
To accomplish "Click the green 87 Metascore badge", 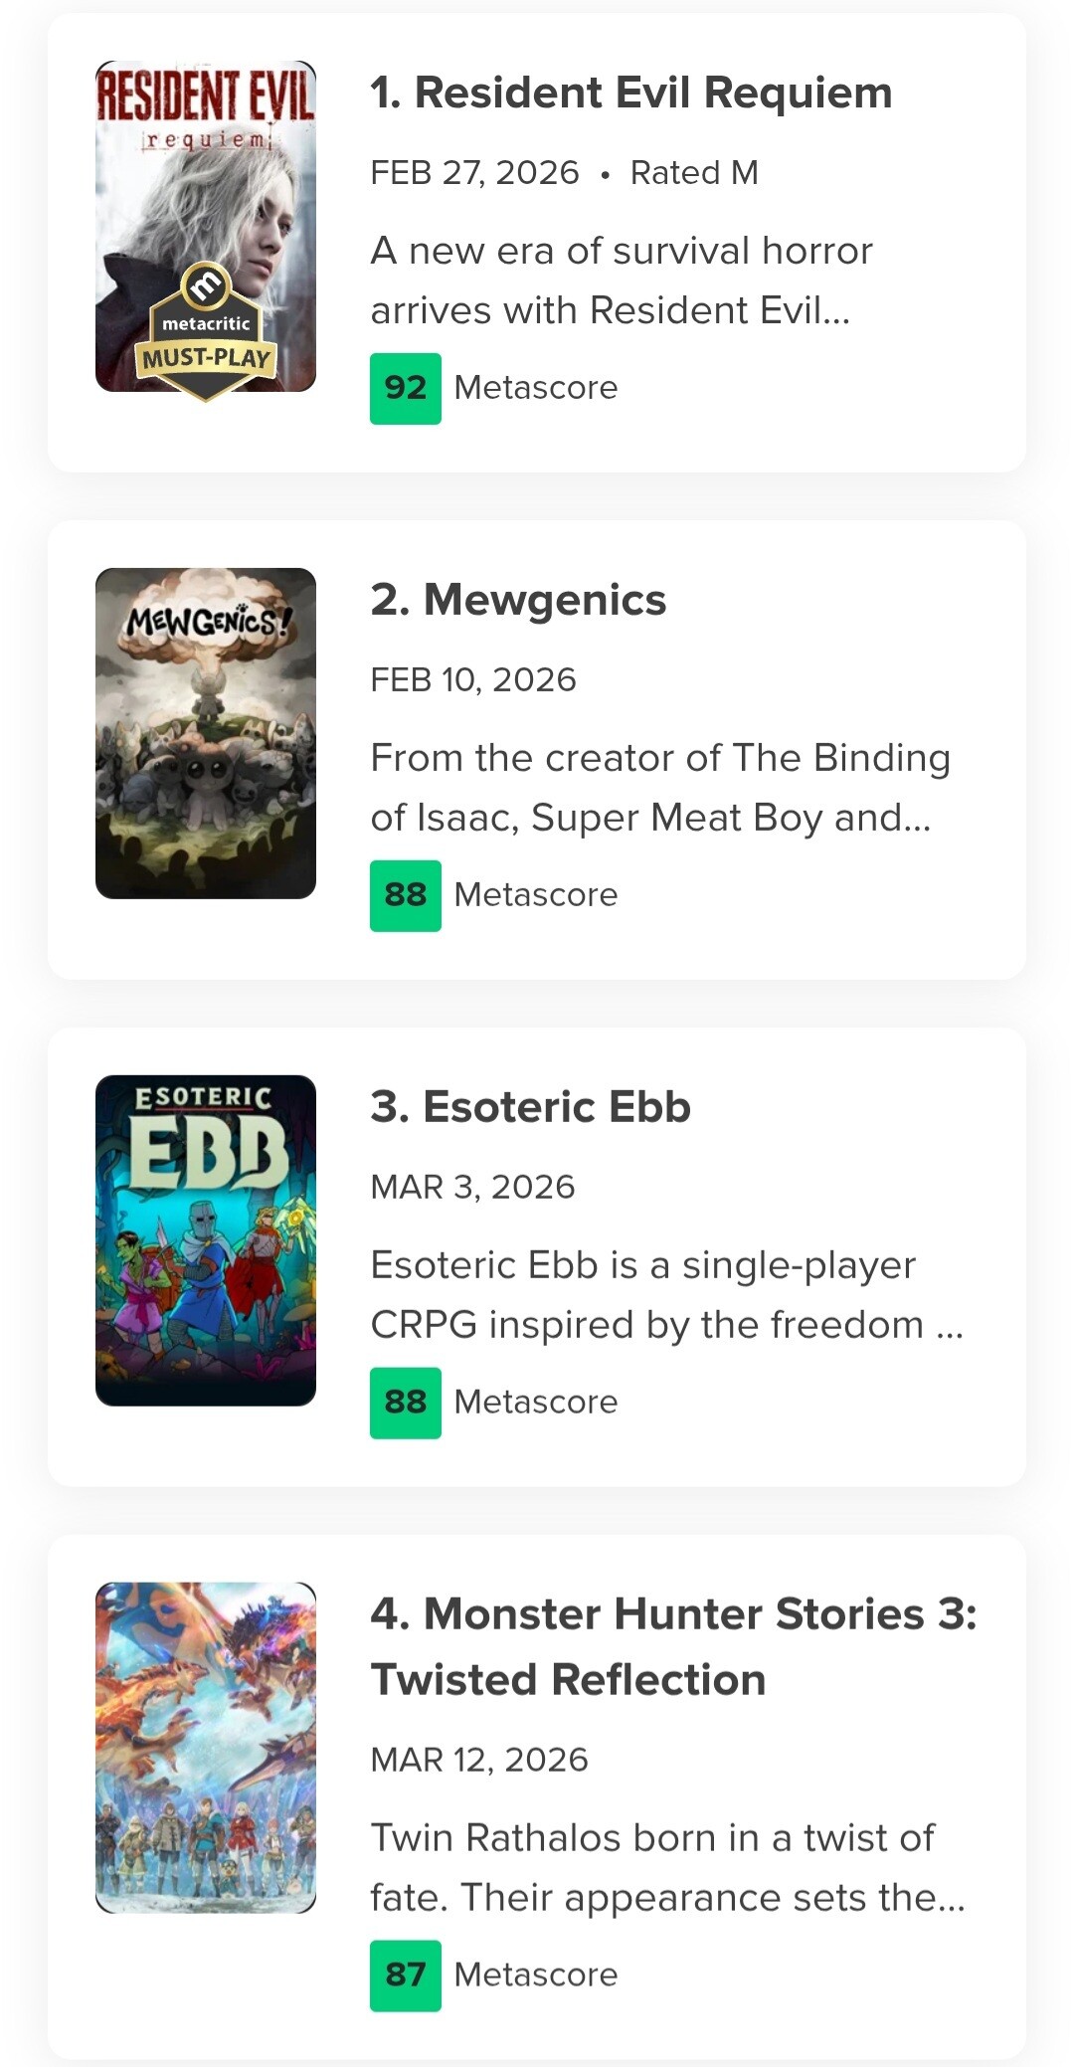I will pyautogui.click(x=406, y=1975).
